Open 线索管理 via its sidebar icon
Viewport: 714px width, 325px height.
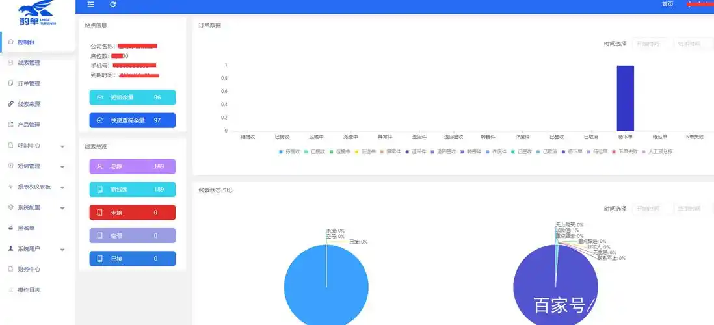(x=11, y=63)
